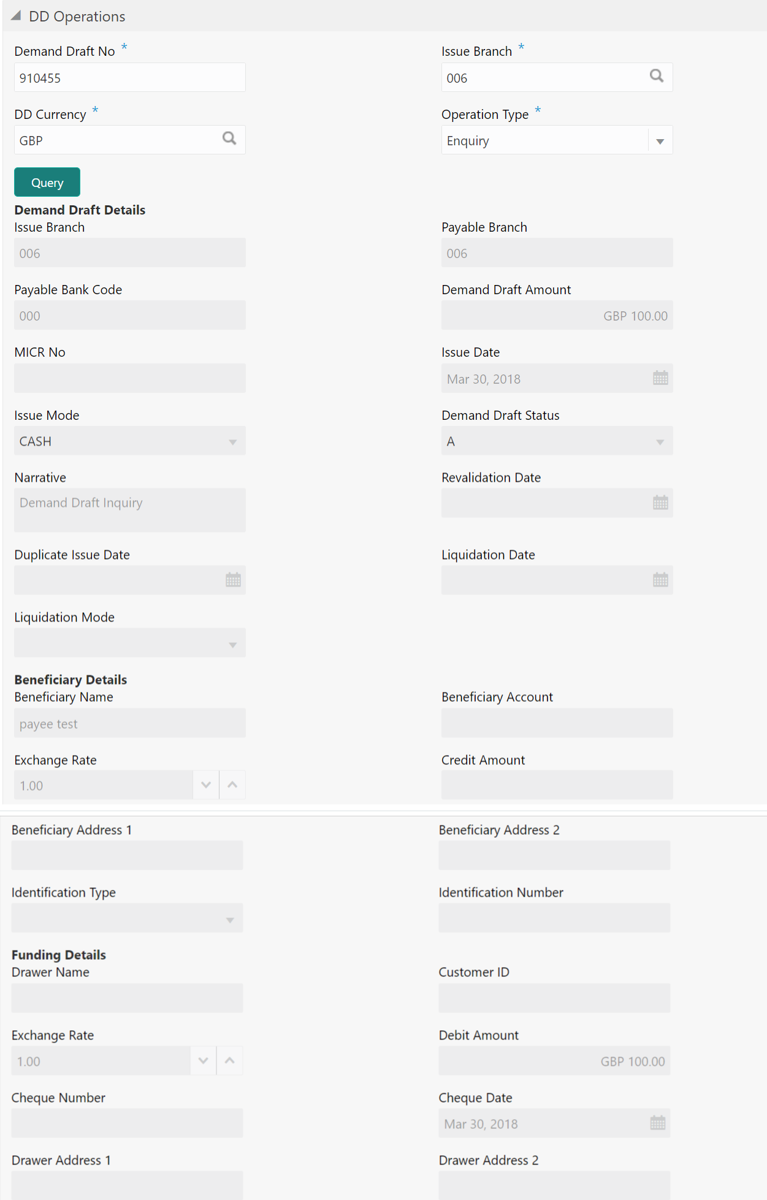767x1200 pixels.
Task: Click the Issue Branch search icon
Action: pyautogui.click(x=656, y=76)
